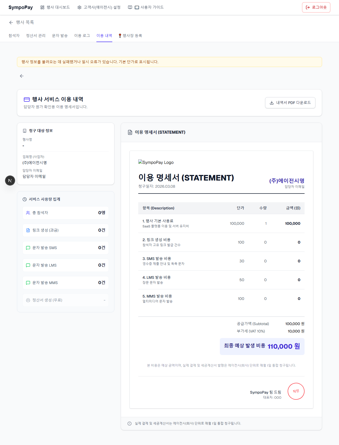Screen dimensions: 339x445
Task: Click the document icon beside 이용 명세서 header
Action: (130, 132)
